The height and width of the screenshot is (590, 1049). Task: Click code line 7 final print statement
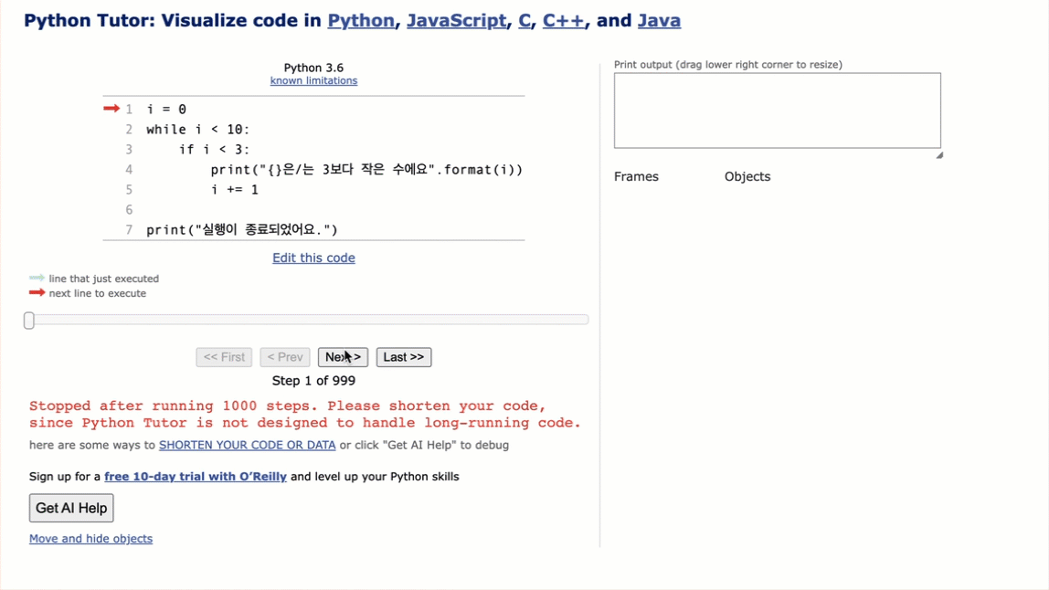pos(242,230)
